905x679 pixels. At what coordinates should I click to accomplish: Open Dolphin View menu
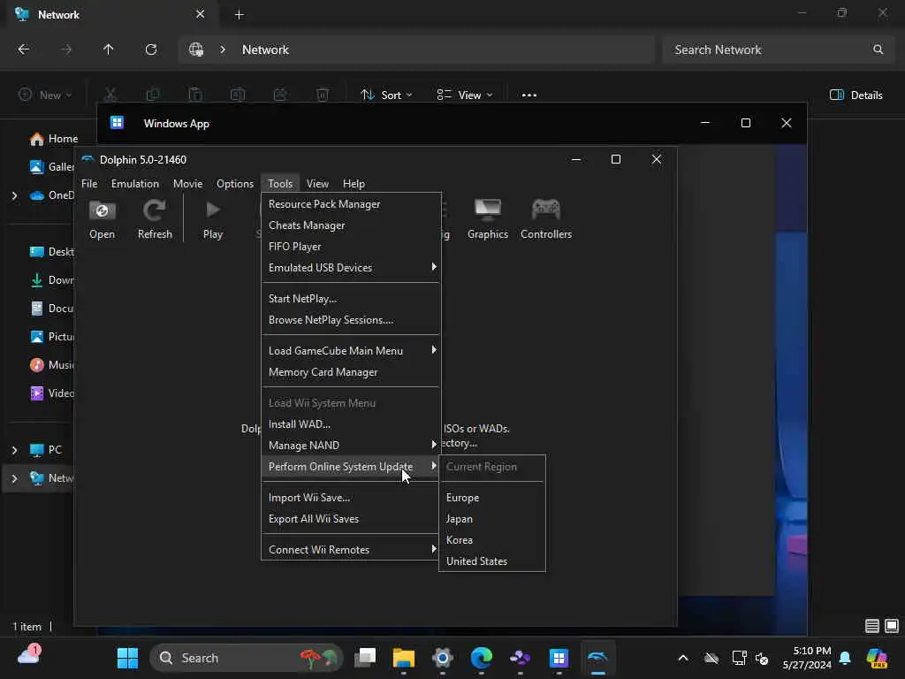pos(317,184)
